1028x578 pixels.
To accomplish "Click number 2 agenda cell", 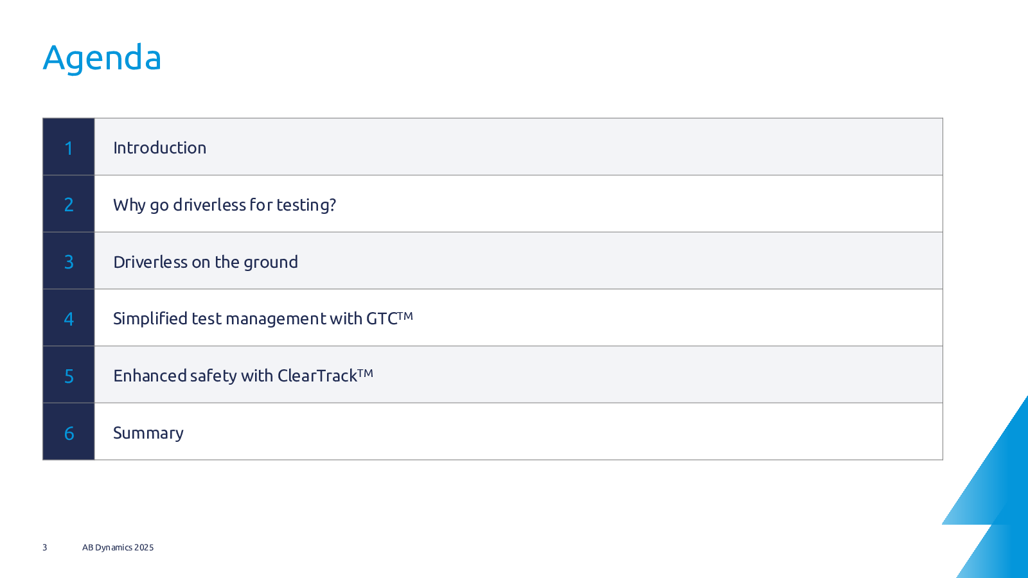I will pos(69,204).
